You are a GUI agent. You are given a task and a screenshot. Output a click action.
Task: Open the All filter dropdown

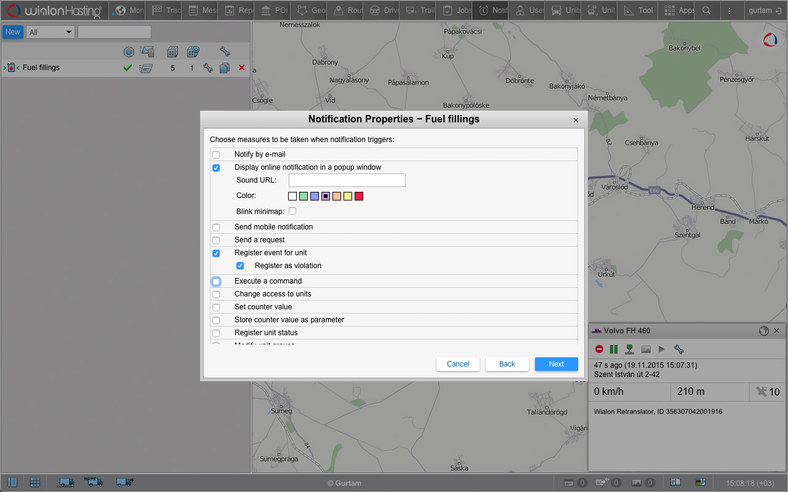50,32
